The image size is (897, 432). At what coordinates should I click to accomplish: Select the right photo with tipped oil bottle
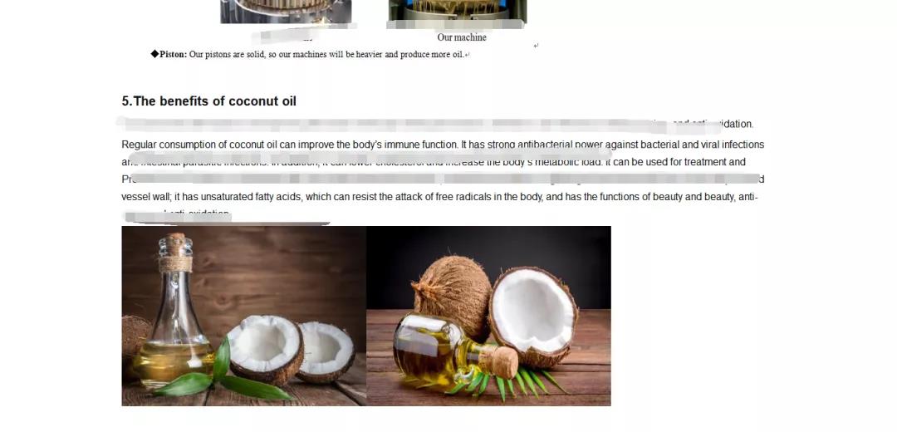point(488,316)
